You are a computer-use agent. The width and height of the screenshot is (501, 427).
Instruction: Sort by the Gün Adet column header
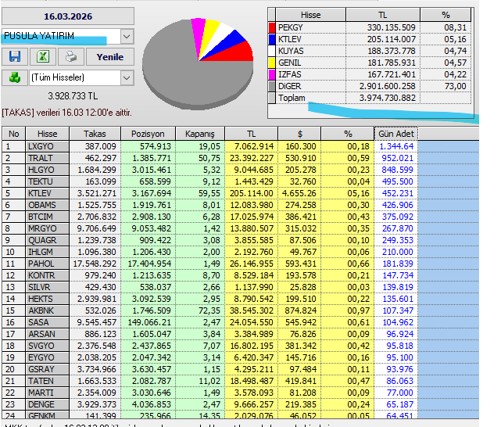pos(396,134)
